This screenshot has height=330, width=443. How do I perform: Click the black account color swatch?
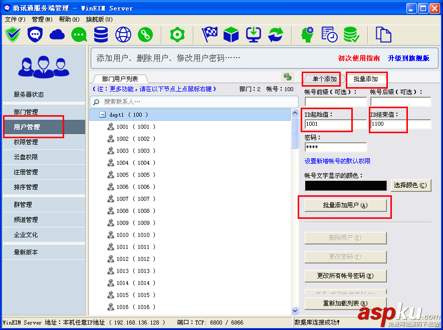tap(345, 185)
